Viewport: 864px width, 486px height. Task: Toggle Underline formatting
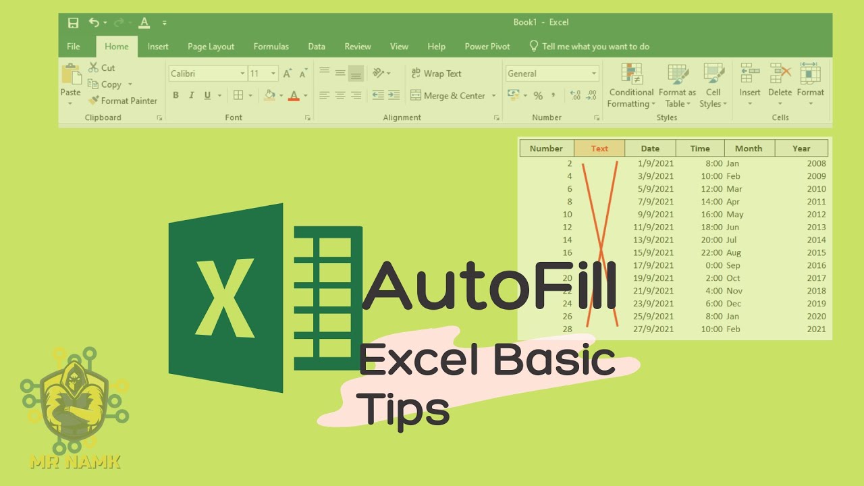[x=207, y=95]
